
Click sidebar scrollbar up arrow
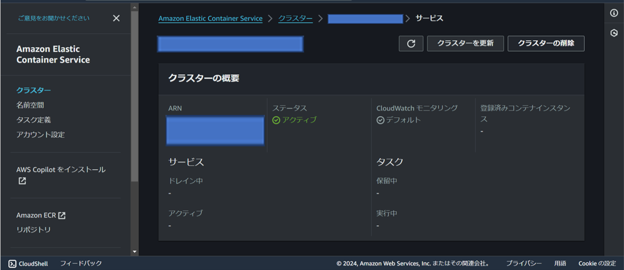(x=135, y=7)
